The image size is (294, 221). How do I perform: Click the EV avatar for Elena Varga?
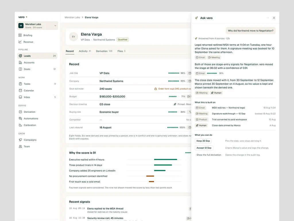click(x=73, y=37)
